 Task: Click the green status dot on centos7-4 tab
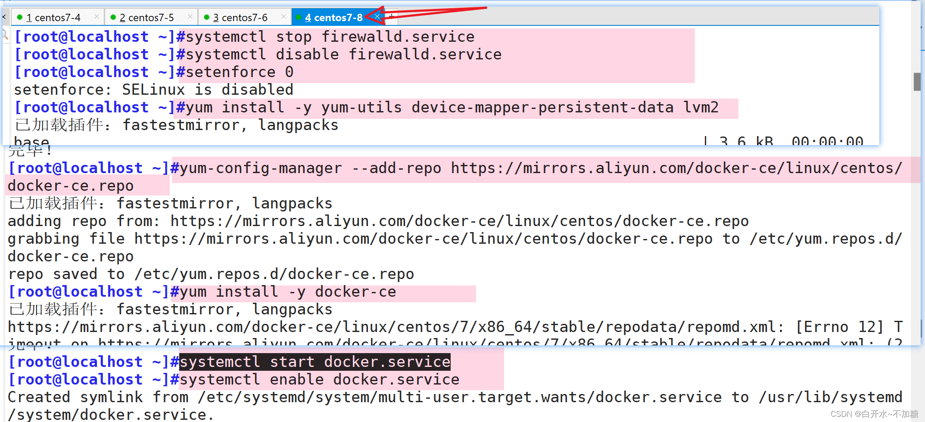click(19, 17)
